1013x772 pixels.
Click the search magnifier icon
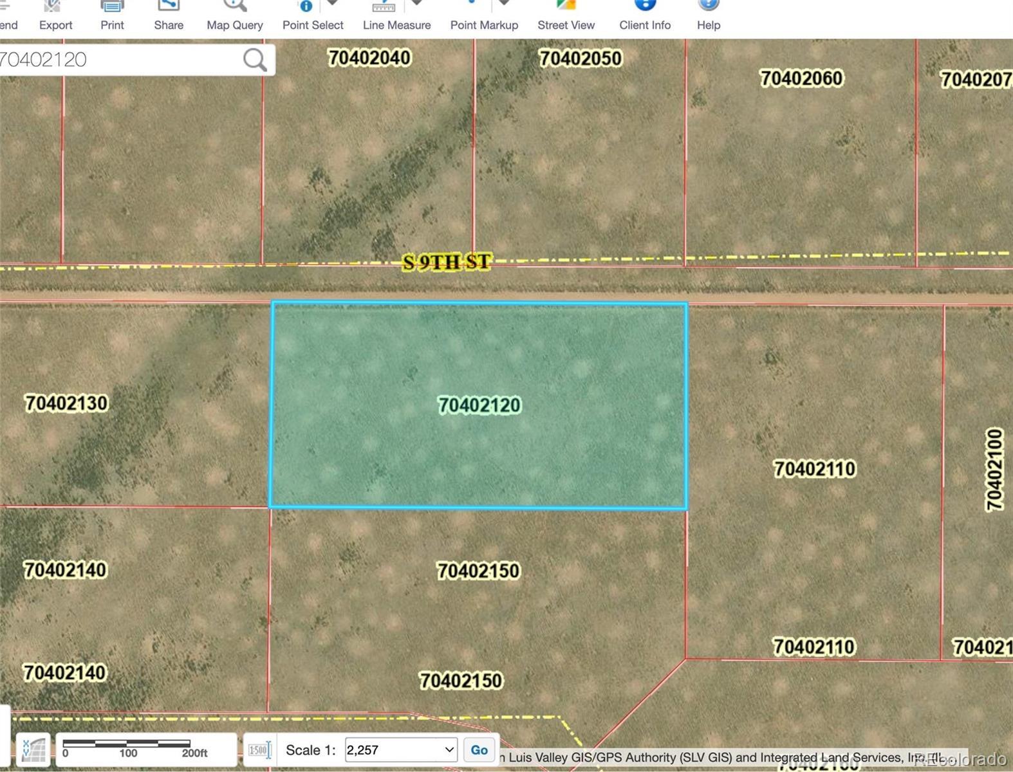pos(255,60)
